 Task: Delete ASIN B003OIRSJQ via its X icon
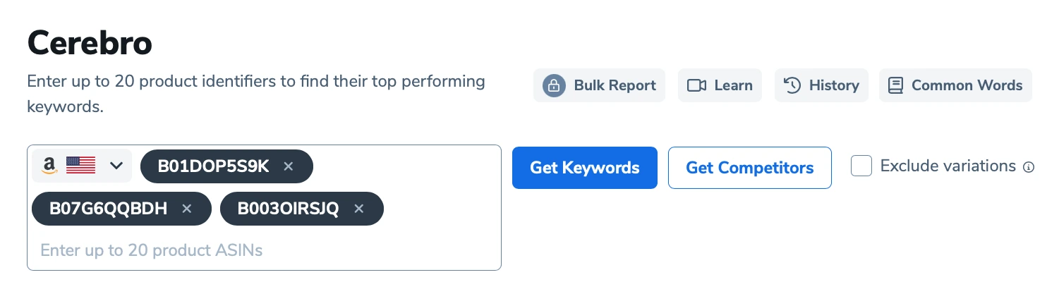(x=358, y=209)
